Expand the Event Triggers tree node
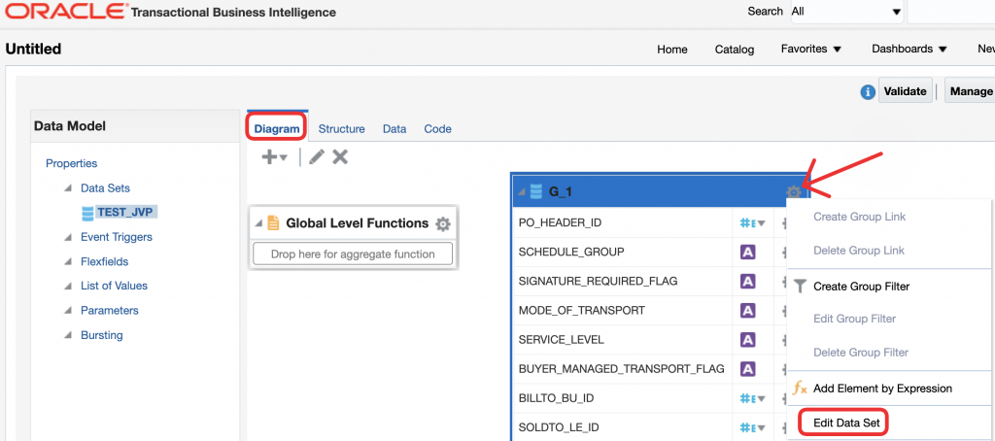Image resolution: width=995 pixels, height=441 pixels. tap(68, 237)
